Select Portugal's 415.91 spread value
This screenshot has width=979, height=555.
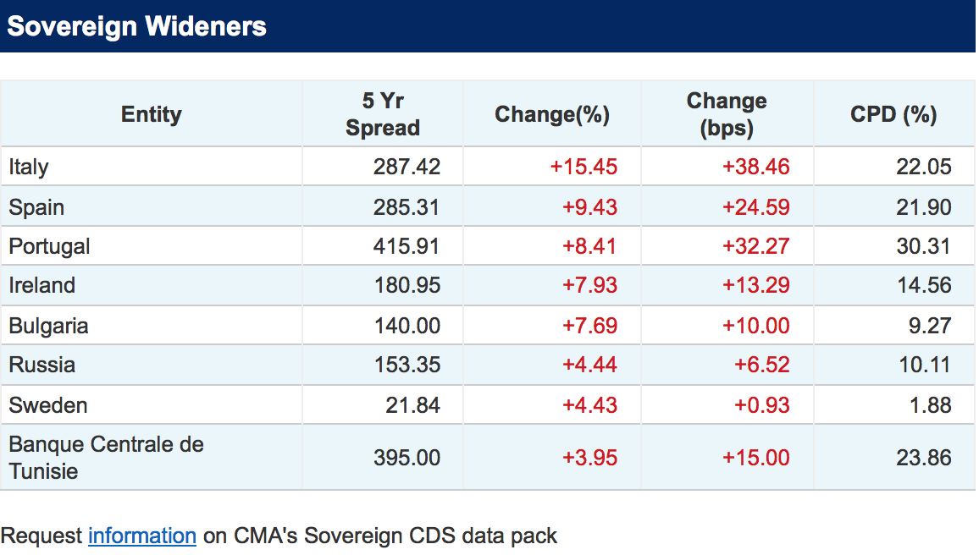(x=407, y=246)
